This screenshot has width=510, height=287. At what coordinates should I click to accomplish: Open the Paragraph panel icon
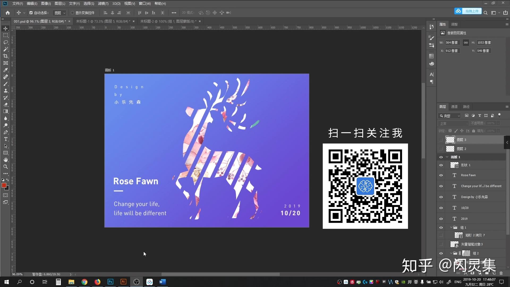point(432,82)
